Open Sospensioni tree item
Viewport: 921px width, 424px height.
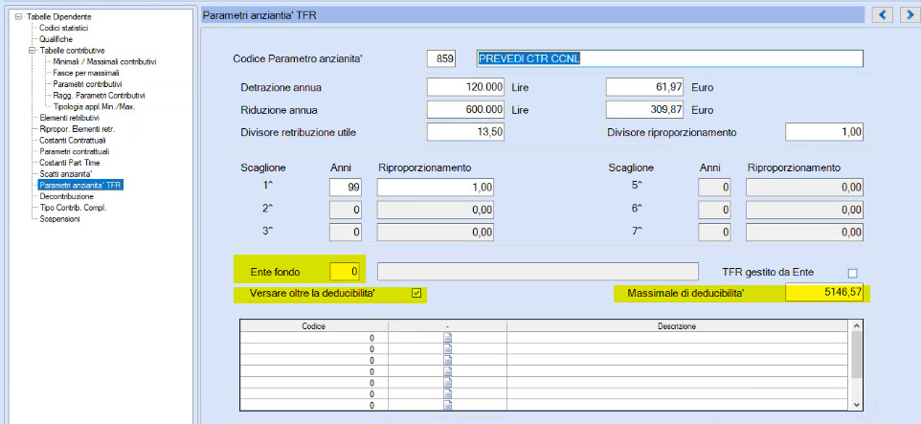click(x=59, y=219)
